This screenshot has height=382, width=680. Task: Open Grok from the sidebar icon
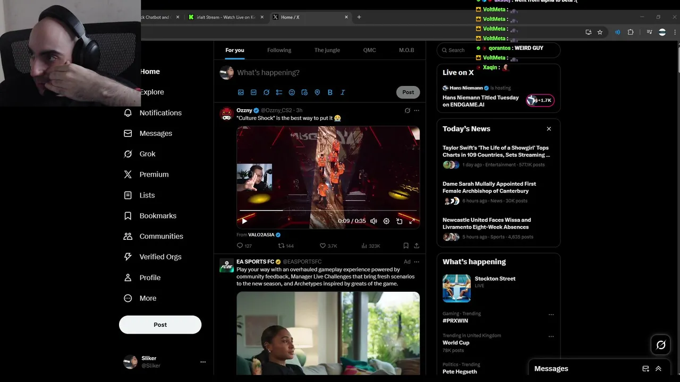tap(127, 154)
